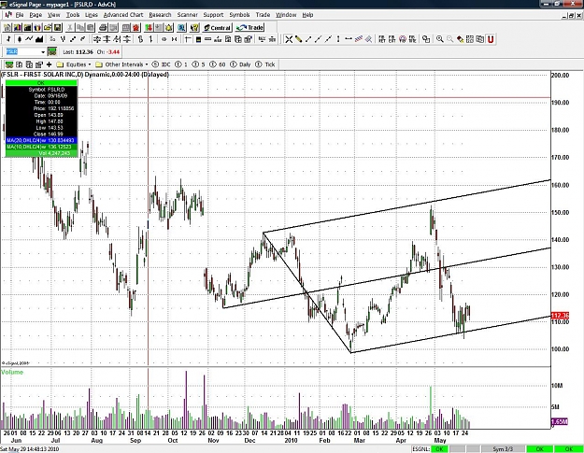Click the overlapping windows icon before Zoom In
This screenshot has height=453, width=584.
pos(426,39)
